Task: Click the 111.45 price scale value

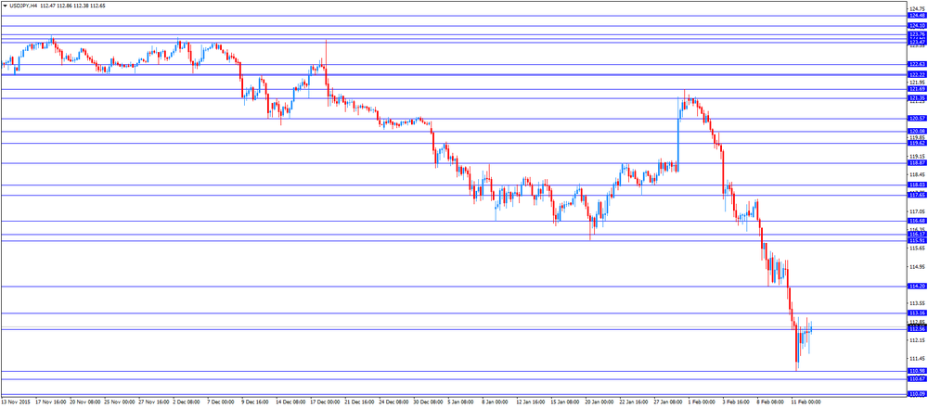Action: tap(918, 358)
